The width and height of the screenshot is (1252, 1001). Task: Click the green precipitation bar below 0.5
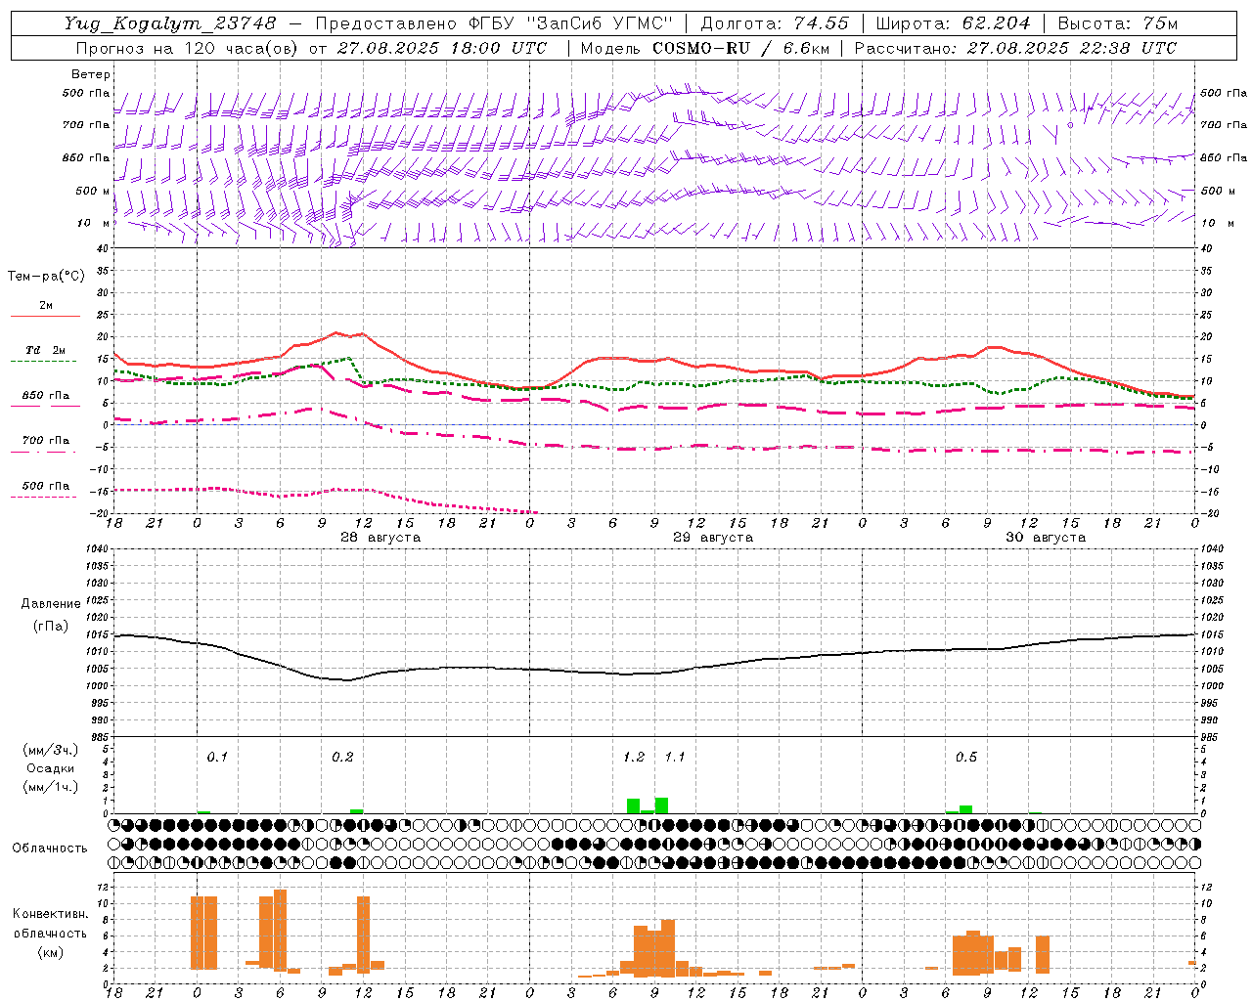point(966,809)
